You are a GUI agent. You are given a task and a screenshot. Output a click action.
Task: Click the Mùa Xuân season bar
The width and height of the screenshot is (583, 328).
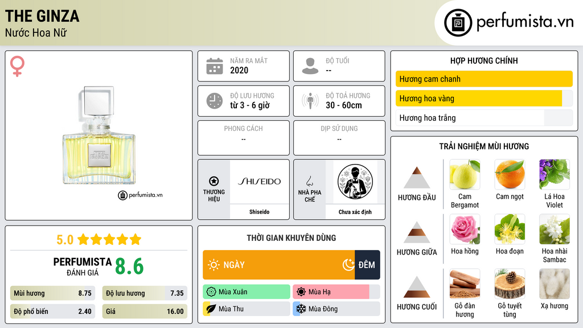click(247, 292)
